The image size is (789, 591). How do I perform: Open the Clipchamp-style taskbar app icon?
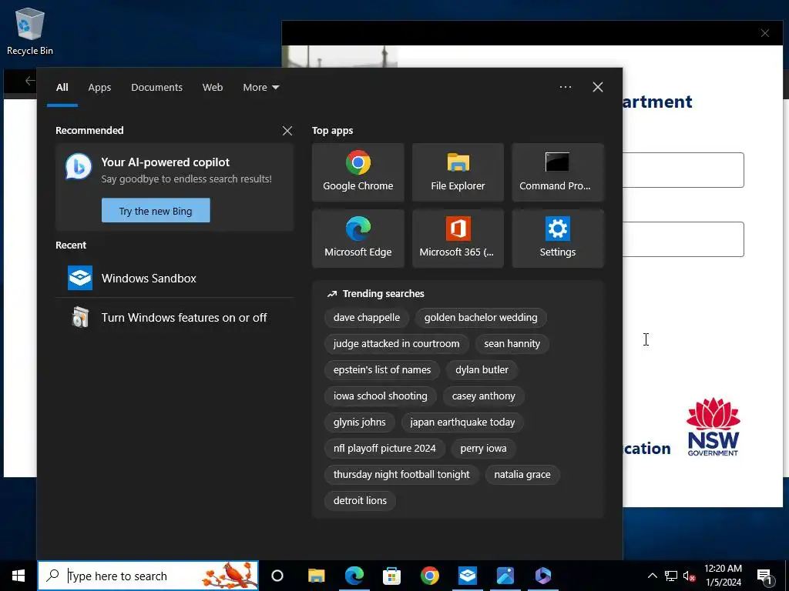coord(543,576)
